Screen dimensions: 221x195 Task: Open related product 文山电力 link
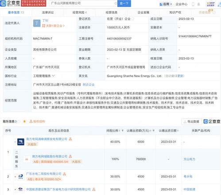click(189, 159)
